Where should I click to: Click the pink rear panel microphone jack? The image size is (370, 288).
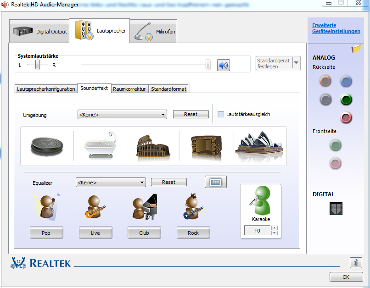coord(346,117)
